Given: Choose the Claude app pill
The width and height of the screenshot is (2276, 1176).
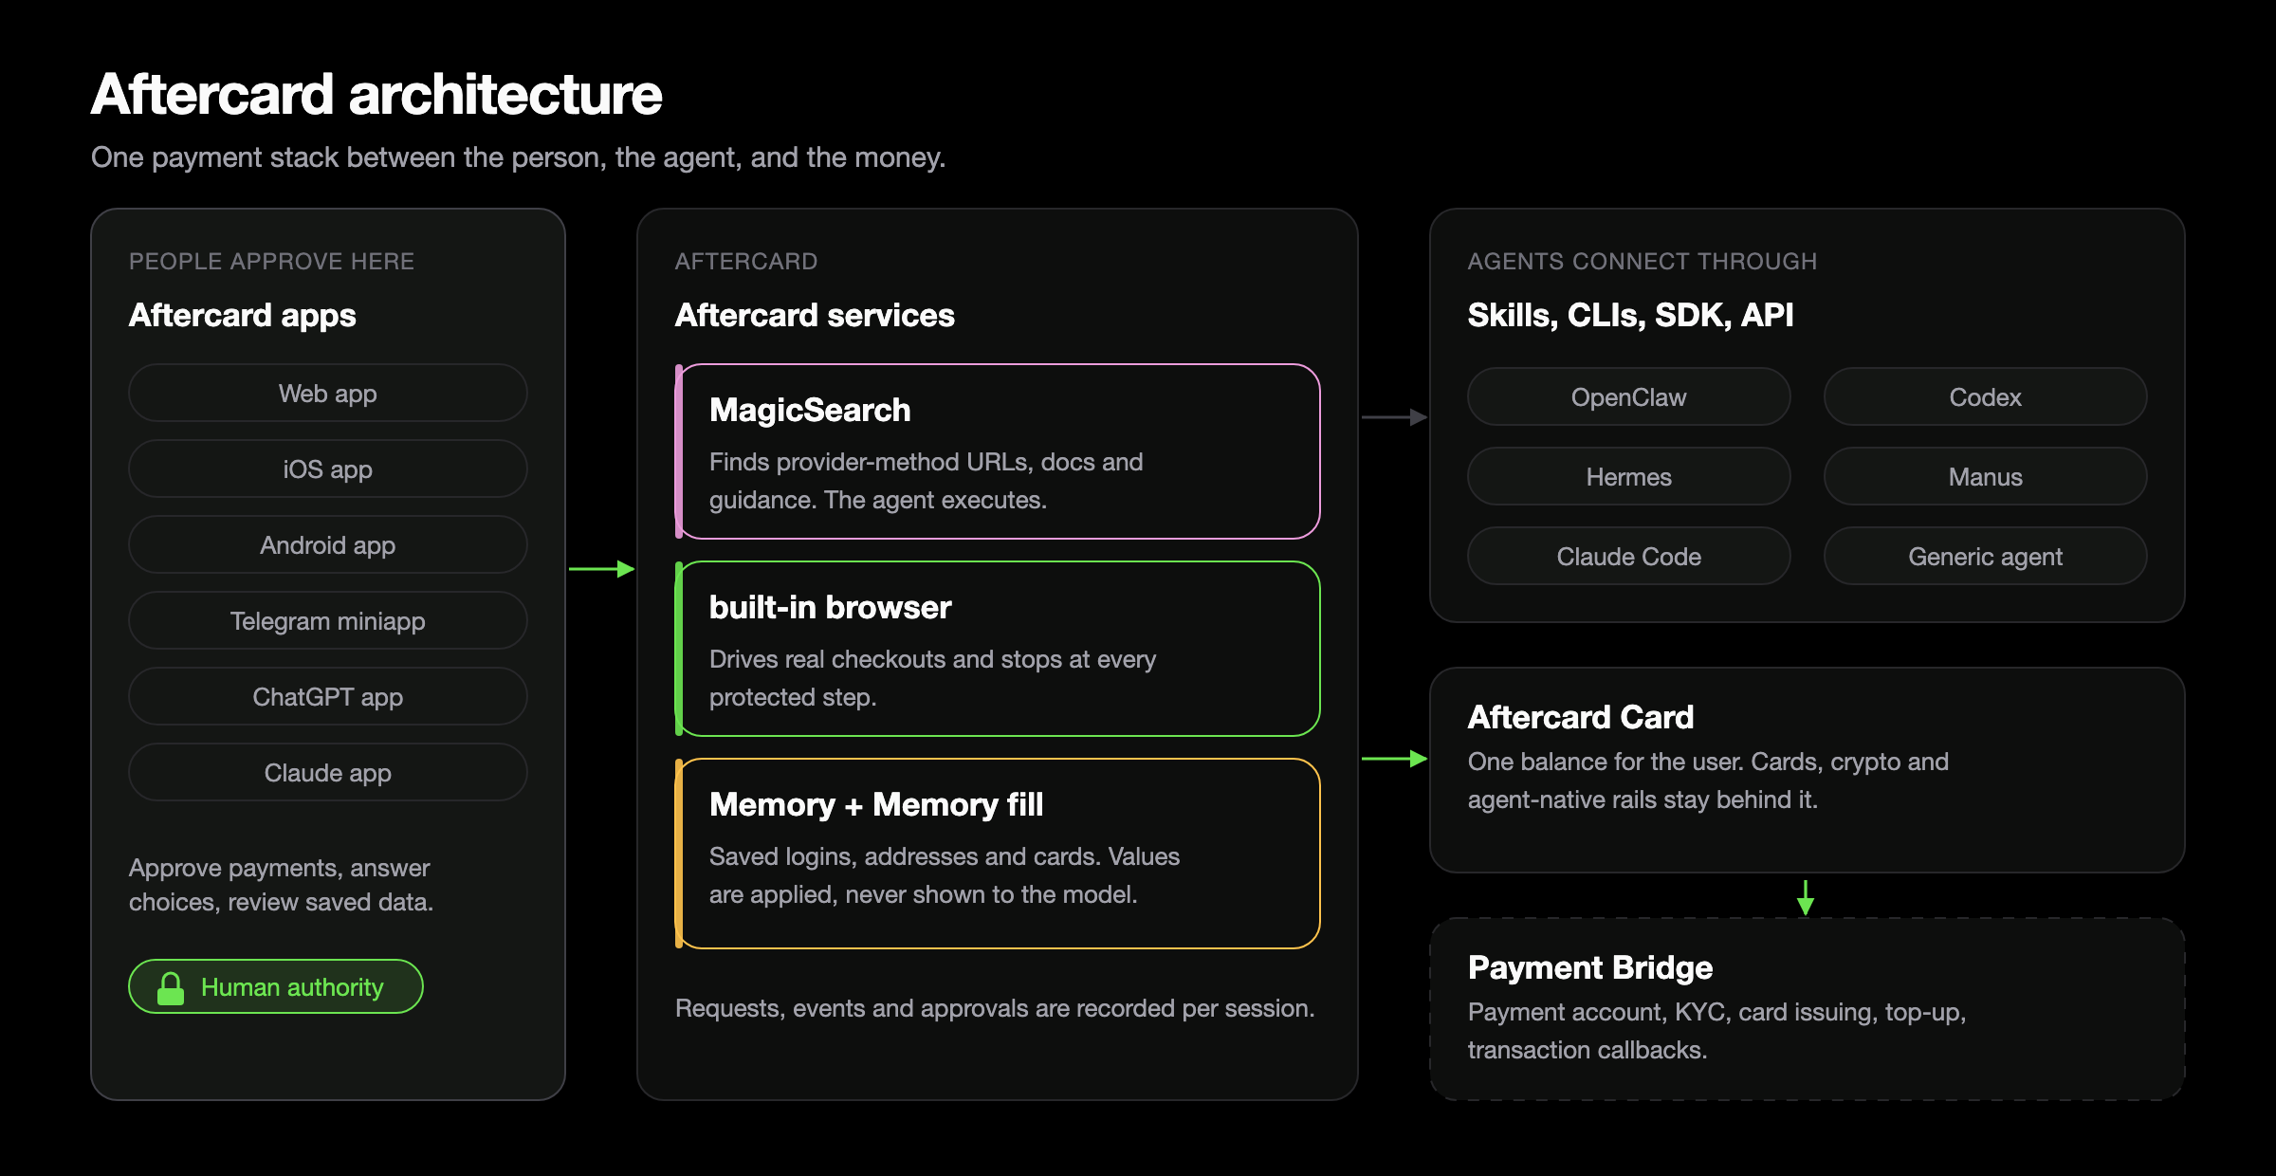Looking at the screenshot, I should (x=328, y=772).
